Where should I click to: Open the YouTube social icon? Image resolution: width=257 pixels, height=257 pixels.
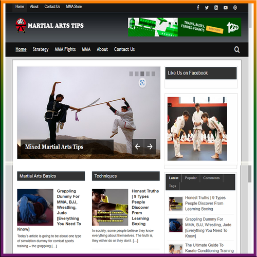(x=226, y=8)
